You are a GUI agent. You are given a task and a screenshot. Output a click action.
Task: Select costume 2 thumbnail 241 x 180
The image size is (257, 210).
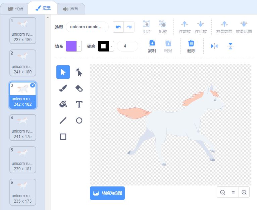click(x=23, y=63)
